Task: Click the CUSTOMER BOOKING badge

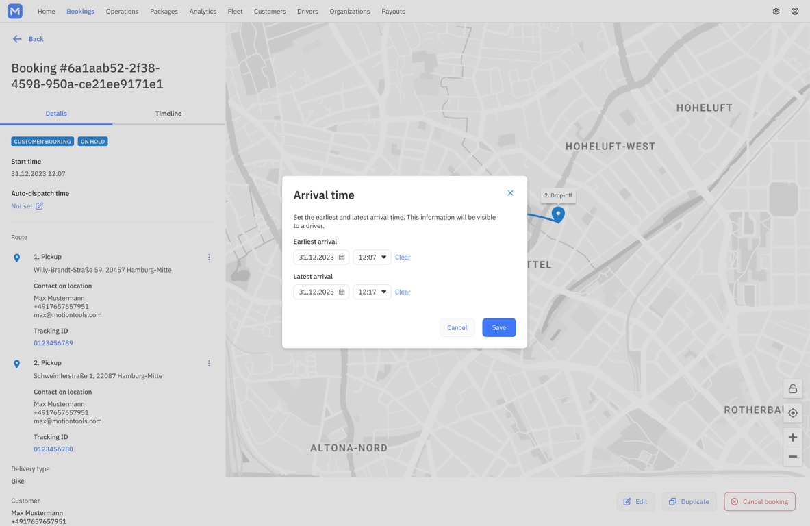Action: point(42,142)
